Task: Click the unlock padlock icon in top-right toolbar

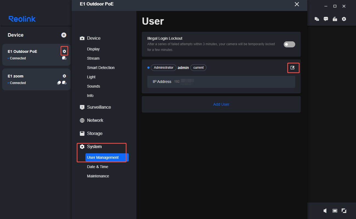Action: click(335, 19)
